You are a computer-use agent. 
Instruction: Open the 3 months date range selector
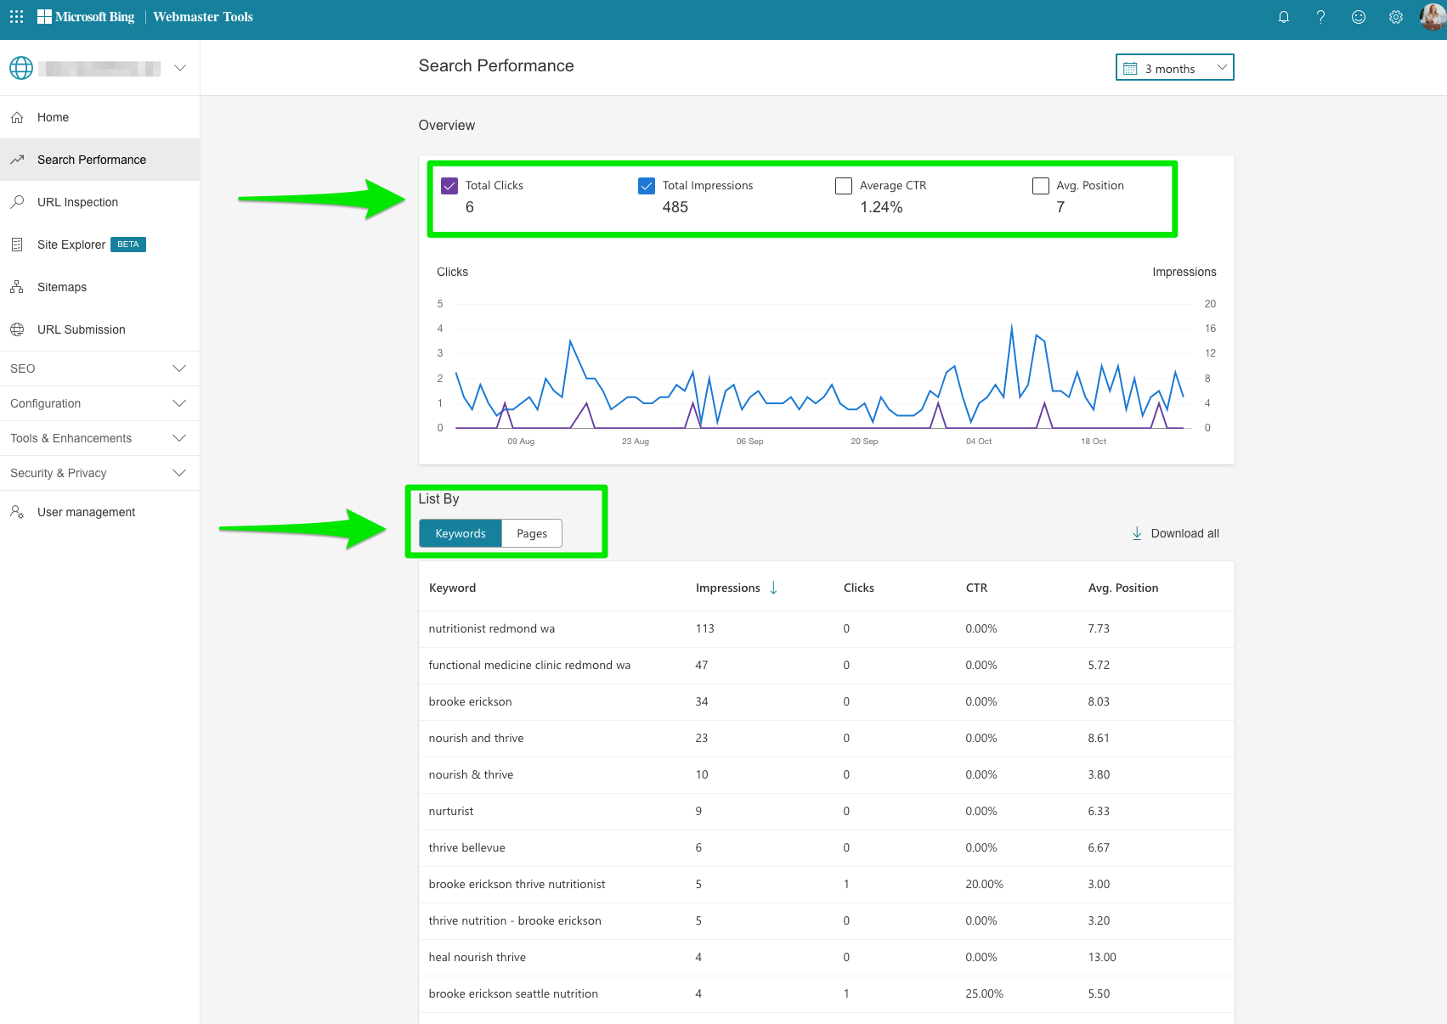coord(1174,67)
